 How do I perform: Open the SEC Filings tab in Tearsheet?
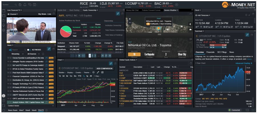222,52
